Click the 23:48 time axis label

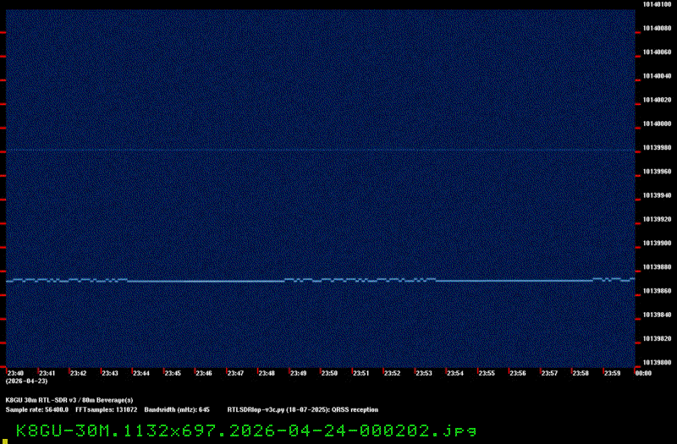tap(267, 373)
